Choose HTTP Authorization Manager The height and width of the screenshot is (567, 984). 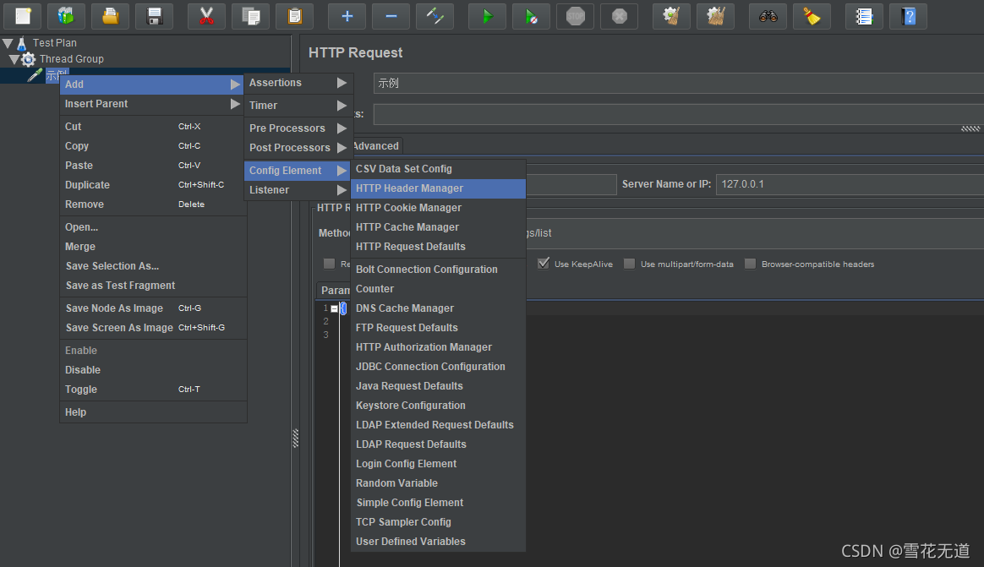[438, 346]
